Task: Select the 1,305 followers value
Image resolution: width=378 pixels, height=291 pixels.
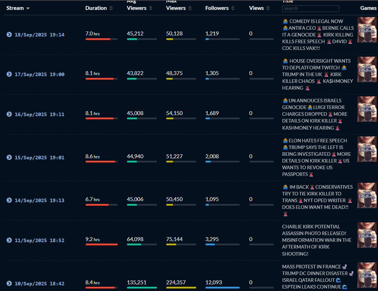Action: [212, 73]
